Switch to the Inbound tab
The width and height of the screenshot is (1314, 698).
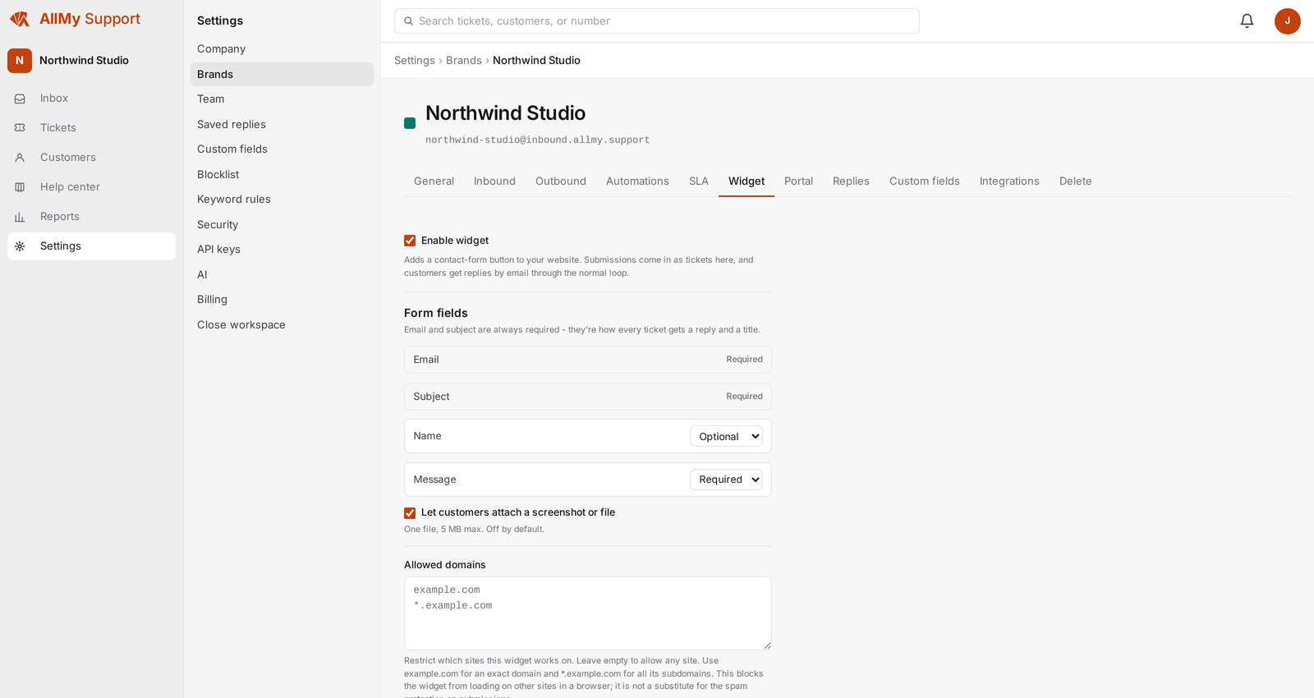(494, 181)
